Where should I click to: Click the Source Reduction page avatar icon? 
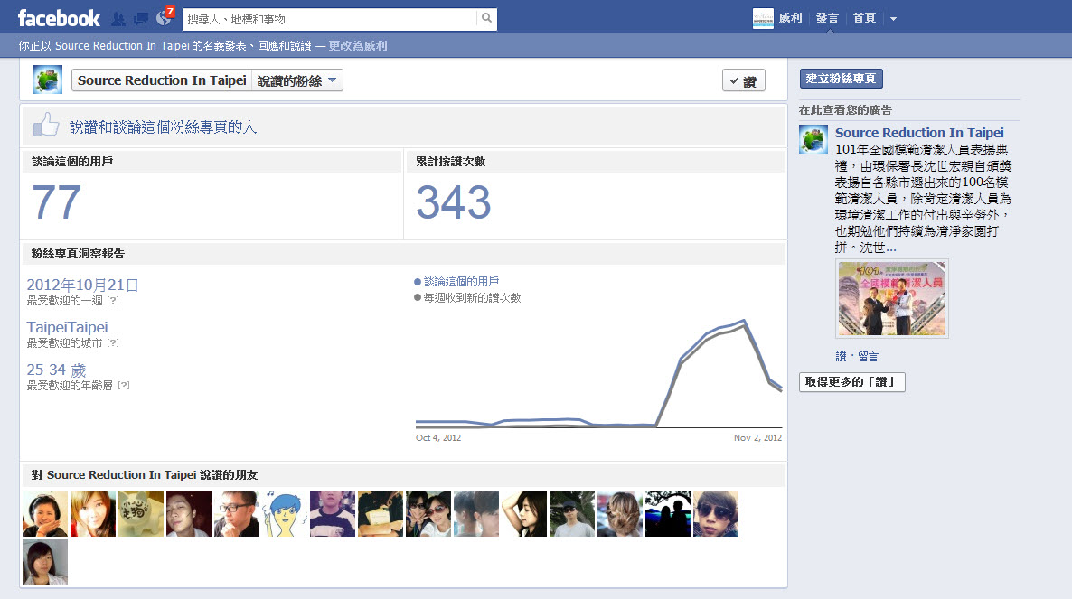[47, 80]
